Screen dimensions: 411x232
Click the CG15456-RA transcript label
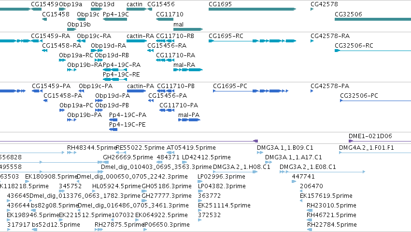pos(167,45)
